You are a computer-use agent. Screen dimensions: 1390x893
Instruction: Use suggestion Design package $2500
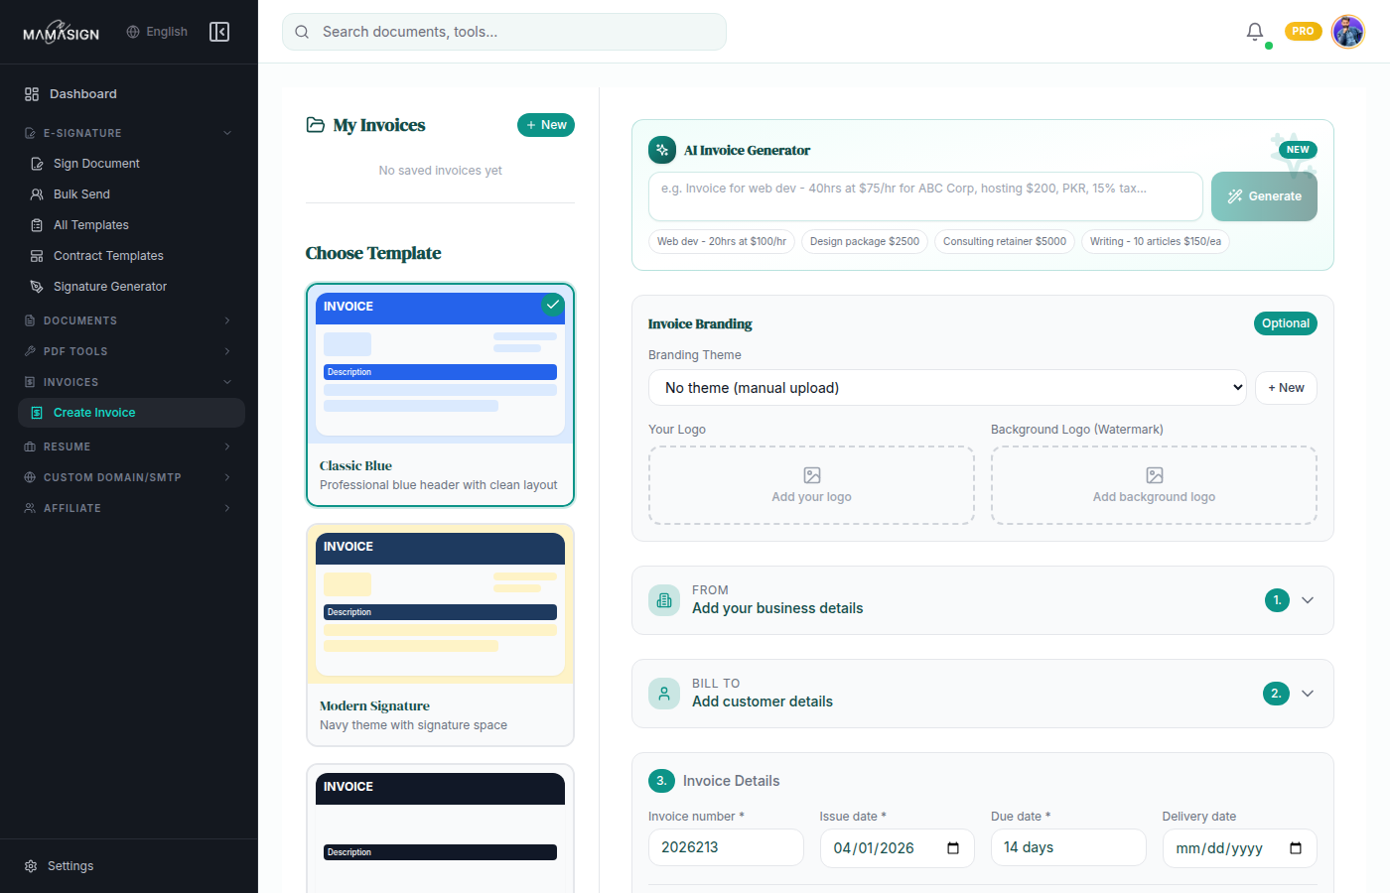click(865, 242)
